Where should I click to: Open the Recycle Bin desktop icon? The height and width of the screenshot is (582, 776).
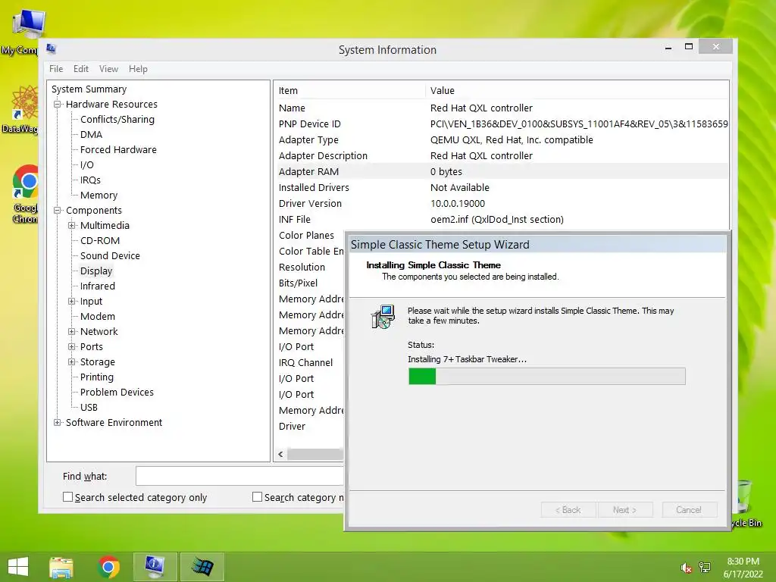746,503
